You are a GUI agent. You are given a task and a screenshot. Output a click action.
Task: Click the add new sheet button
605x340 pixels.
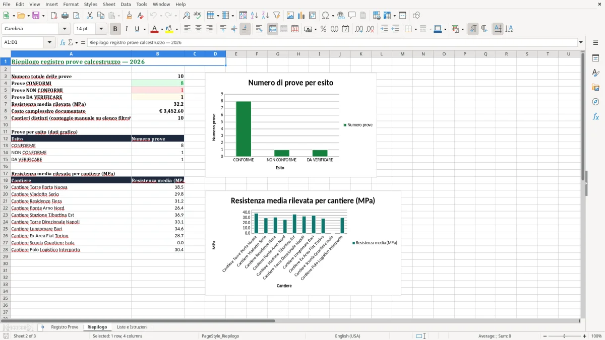(x=42, y=327)
